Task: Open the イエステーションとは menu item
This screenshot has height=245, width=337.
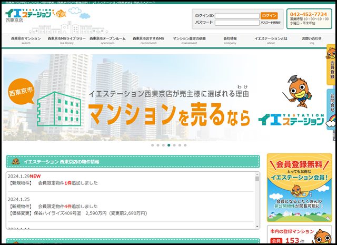Action: pyautogui.click(x=271, y=40)
